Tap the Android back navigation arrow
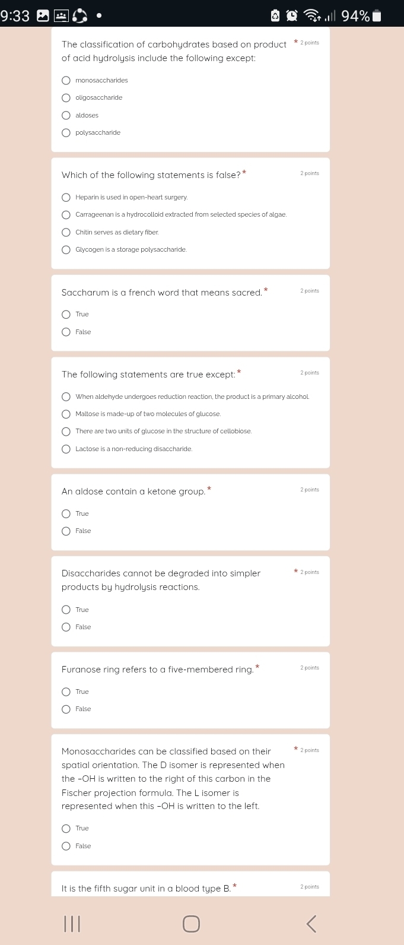The height and width of the screenshot is (945, 404). 311,924
